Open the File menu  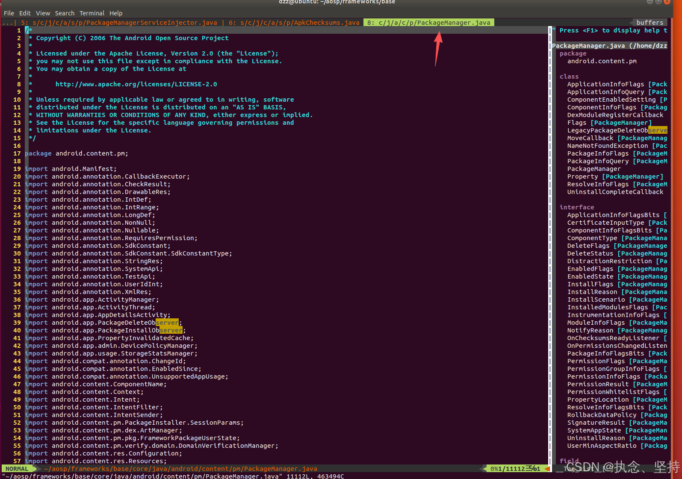point(9,13)
